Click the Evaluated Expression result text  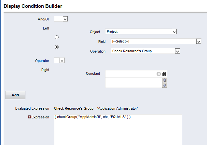click(96, 108)
